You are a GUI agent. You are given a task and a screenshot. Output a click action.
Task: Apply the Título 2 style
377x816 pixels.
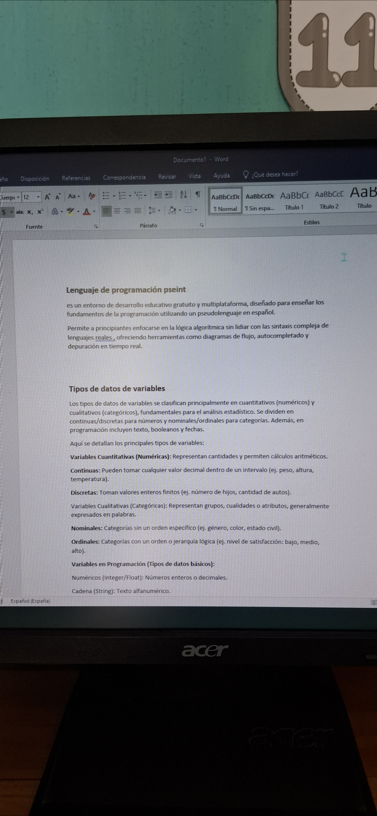329,200
